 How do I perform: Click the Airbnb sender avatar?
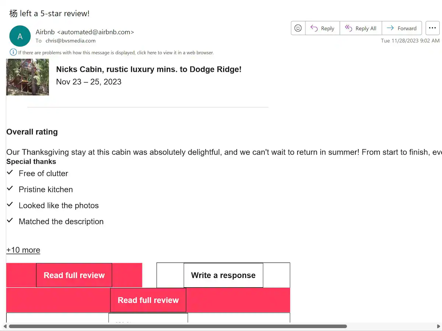point(20,36)
